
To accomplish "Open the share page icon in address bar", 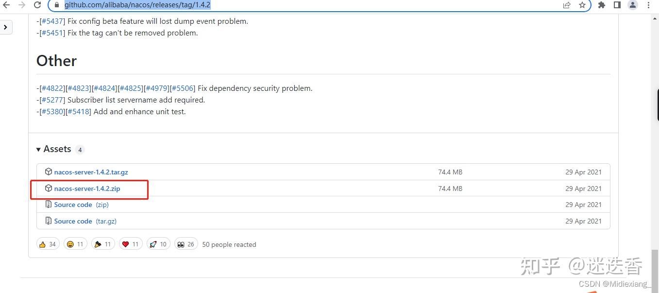I will [x=567, y=5].
